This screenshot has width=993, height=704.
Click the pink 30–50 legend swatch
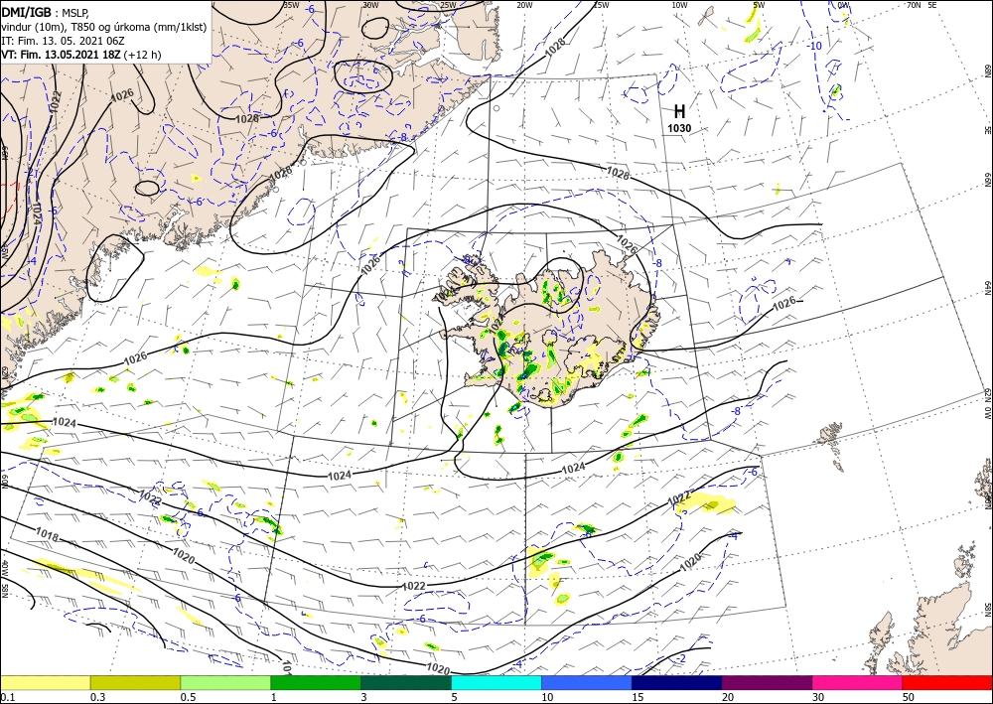point(858,683)
